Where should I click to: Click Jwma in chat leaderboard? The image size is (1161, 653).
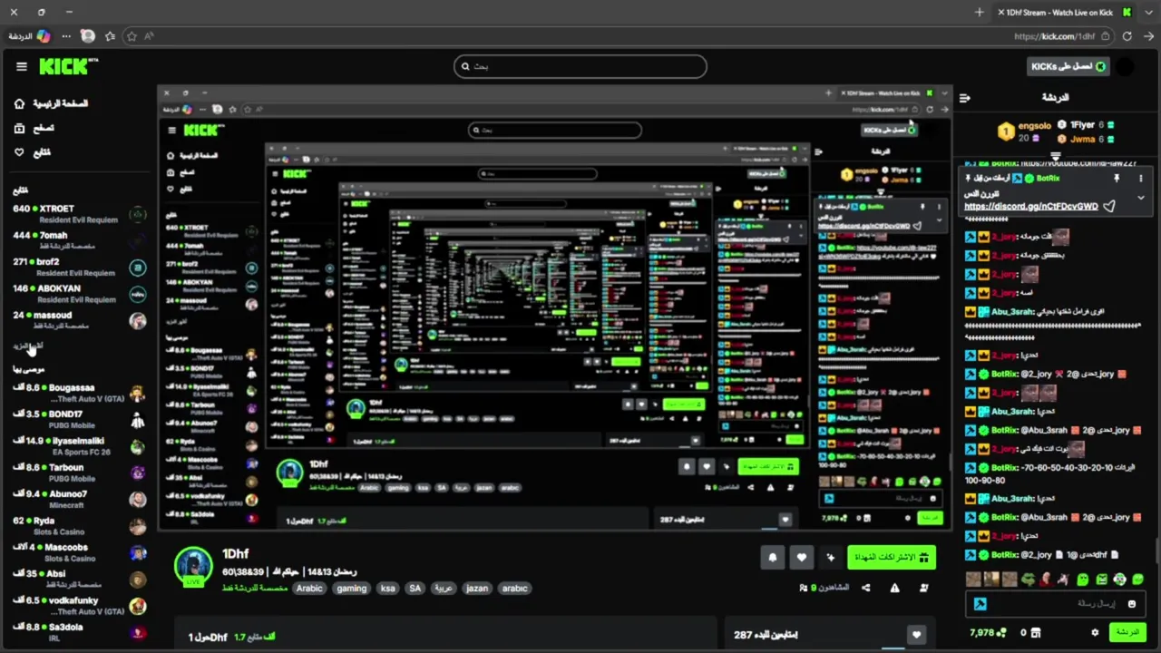coord(1082,139)
